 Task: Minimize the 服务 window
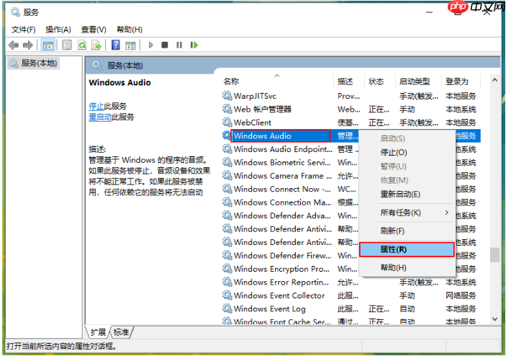click(429, 12)
